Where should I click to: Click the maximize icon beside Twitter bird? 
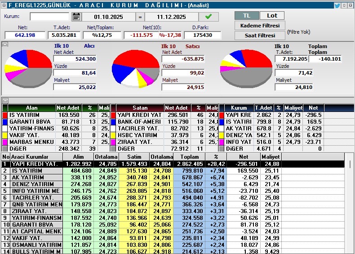tap(346, 5)
